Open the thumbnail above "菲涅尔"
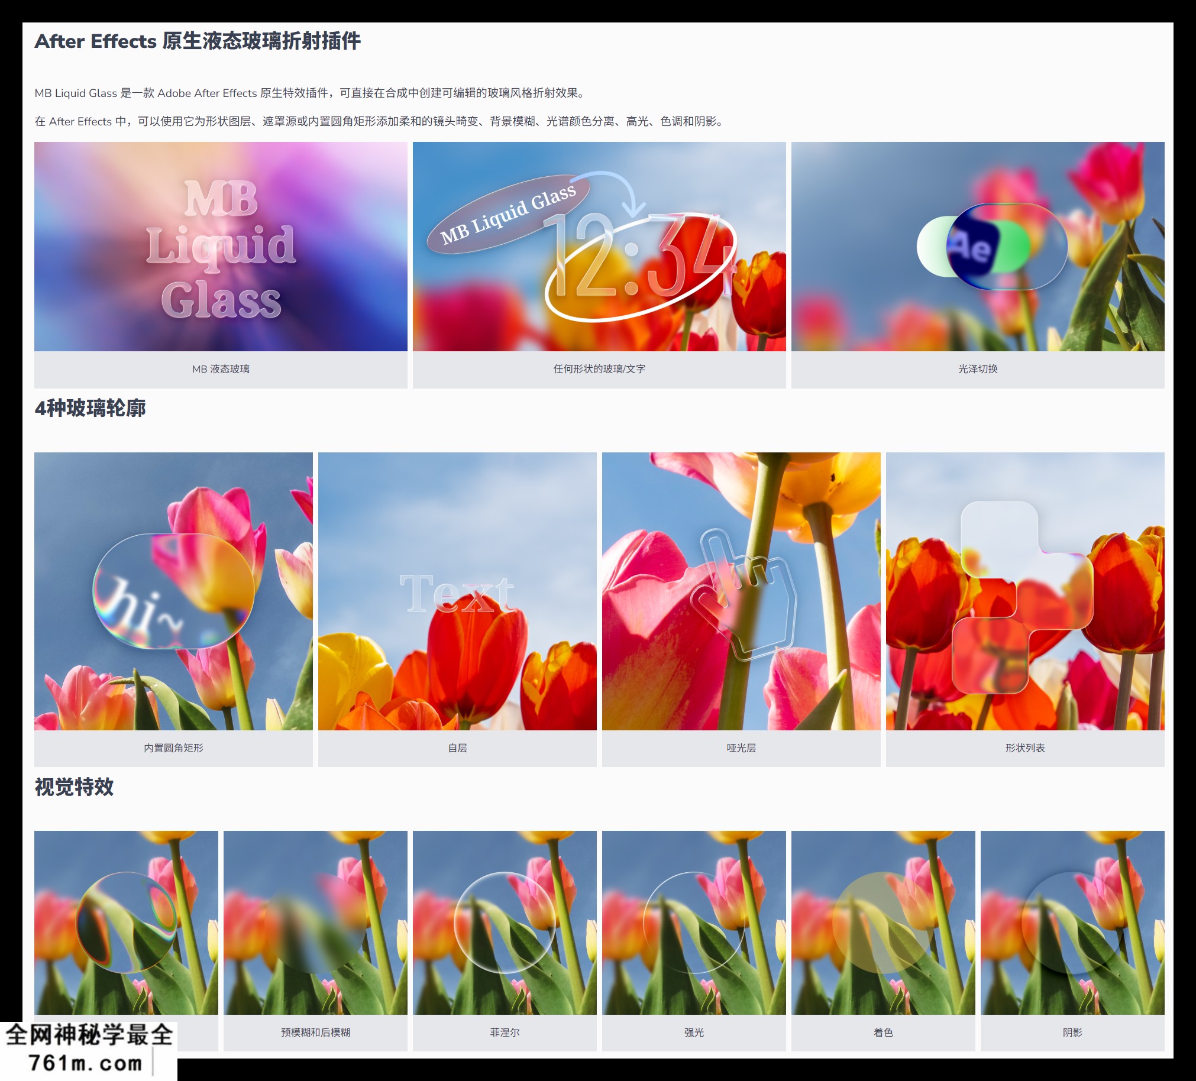The image size is (1196, 1081). point(505,923)
